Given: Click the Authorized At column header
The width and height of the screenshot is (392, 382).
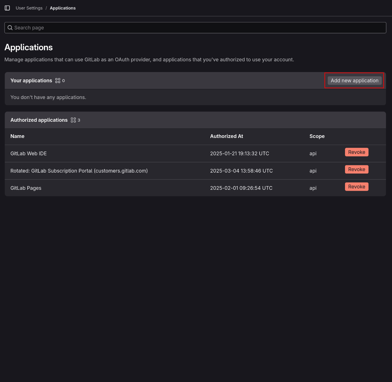Looking at the screenshot, I should (x=226, y=136).
